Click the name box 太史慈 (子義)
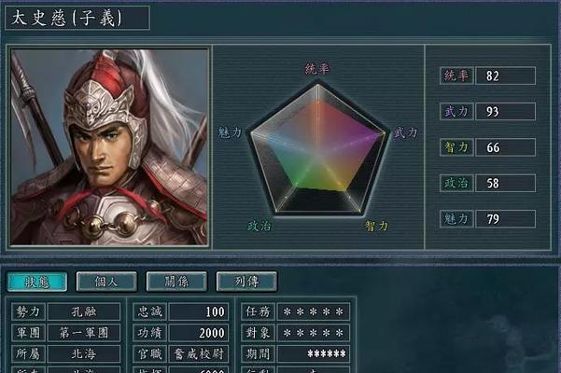Viewport: 561px width, 373px height. click(77, 18)
